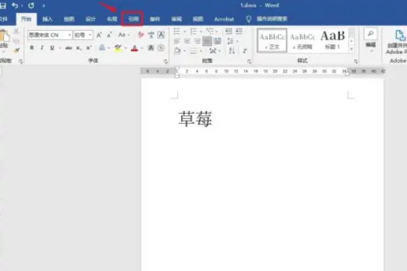Click the Strikethrough icon
The image size is (407, 271).
coord(67,48)
